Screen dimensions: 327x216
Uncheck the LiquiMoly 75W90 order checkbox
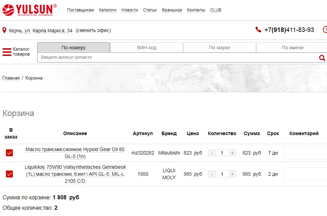coord(9,174)
